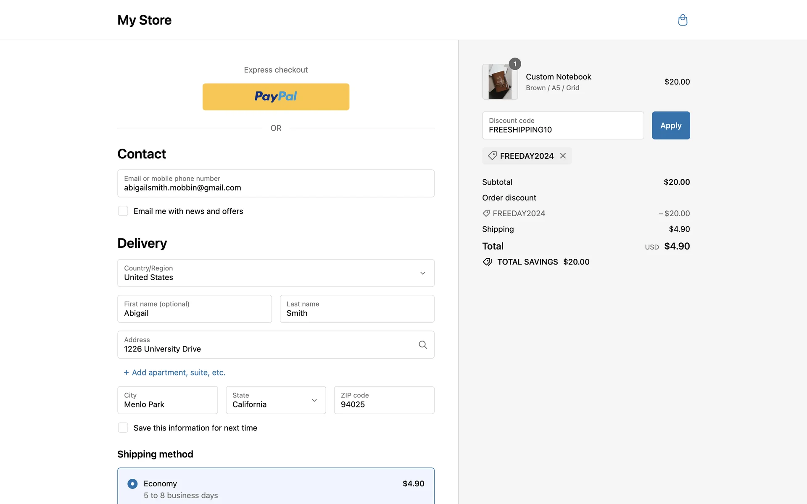Screen dimensions: 807x504
Task: Select the Economy shipping radio button
Action: pos(132,484)
